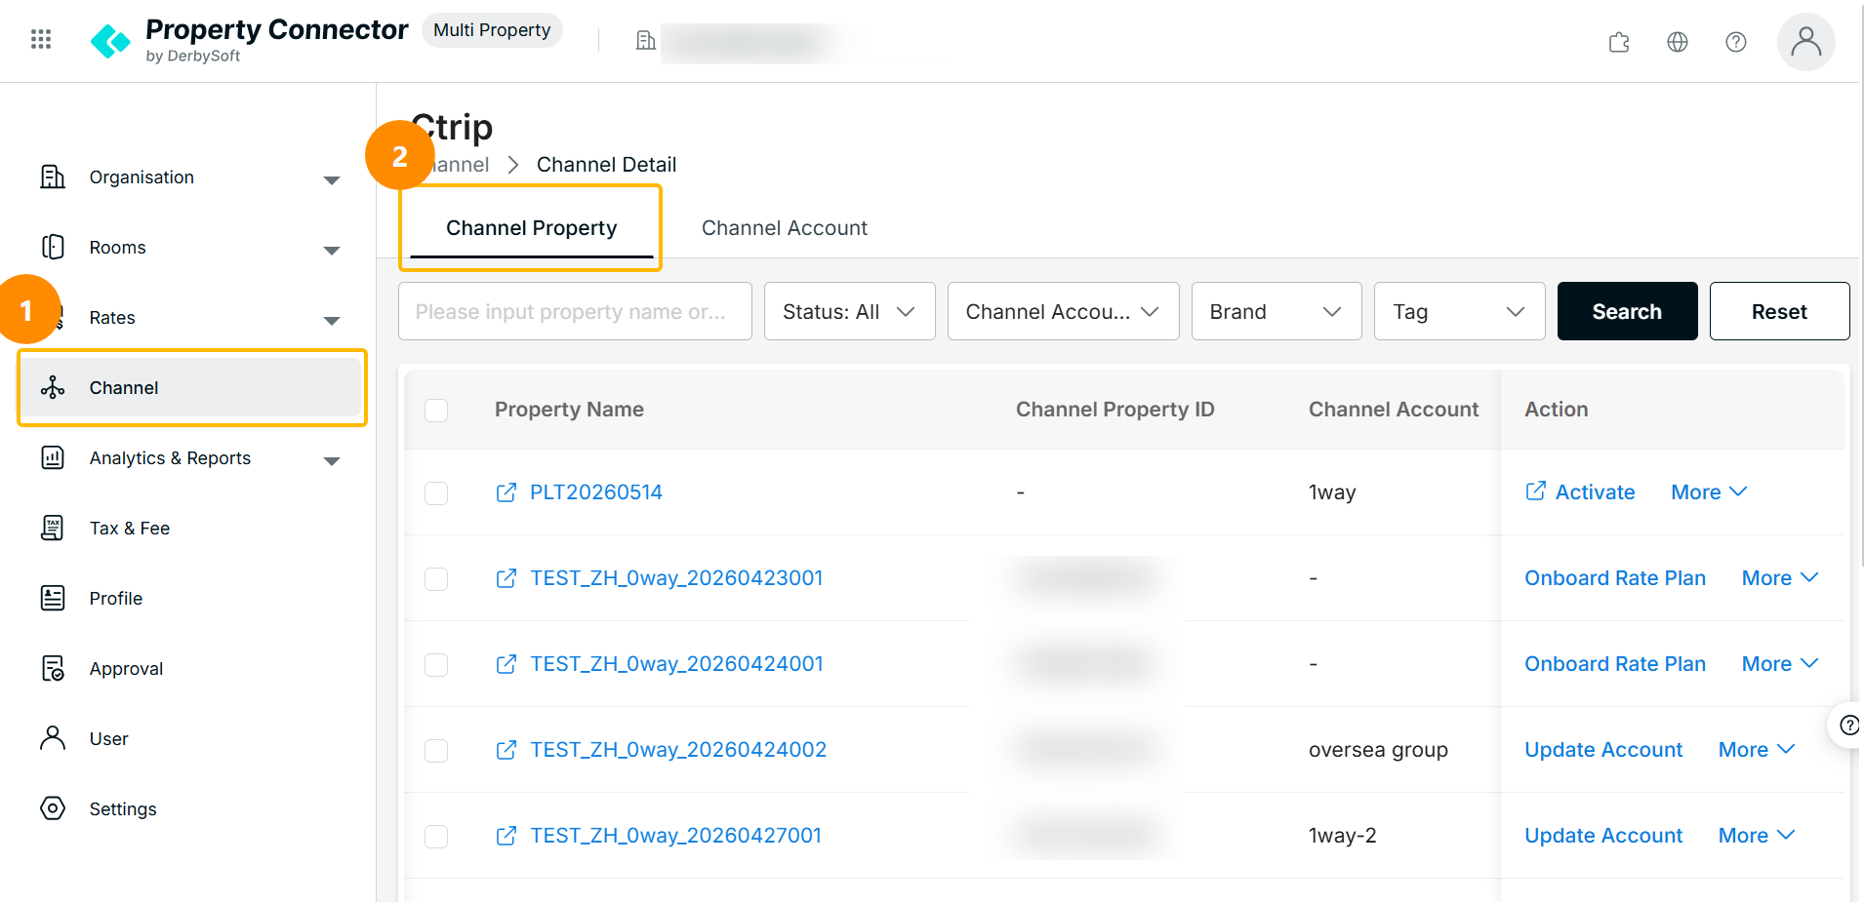Open More dropdown for TEST_ZH_0way_20260423001 row
The width and height of the screenshot is (1864, 904).
1780,578
